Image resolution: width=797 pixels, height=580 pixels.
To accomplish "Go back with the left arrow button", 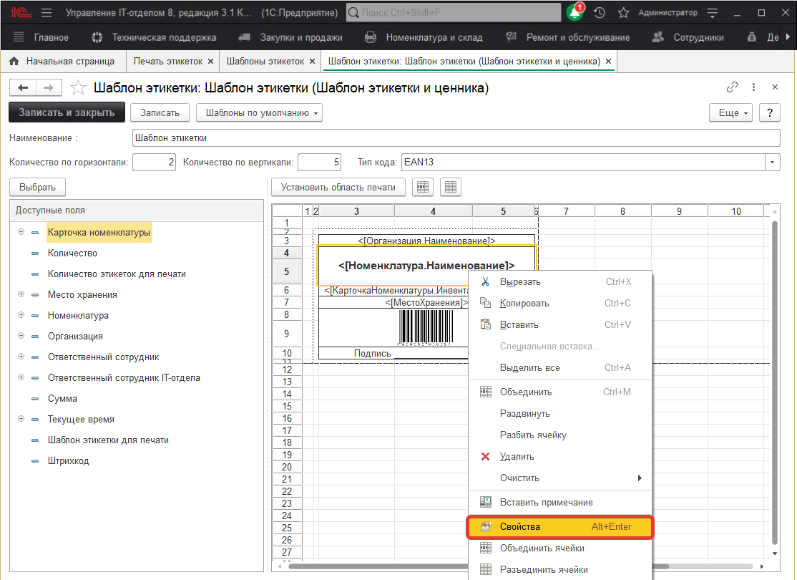I will (23, 87).
